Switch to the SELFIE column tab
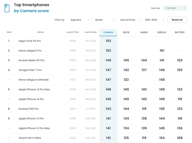 [x=126, y=32]
